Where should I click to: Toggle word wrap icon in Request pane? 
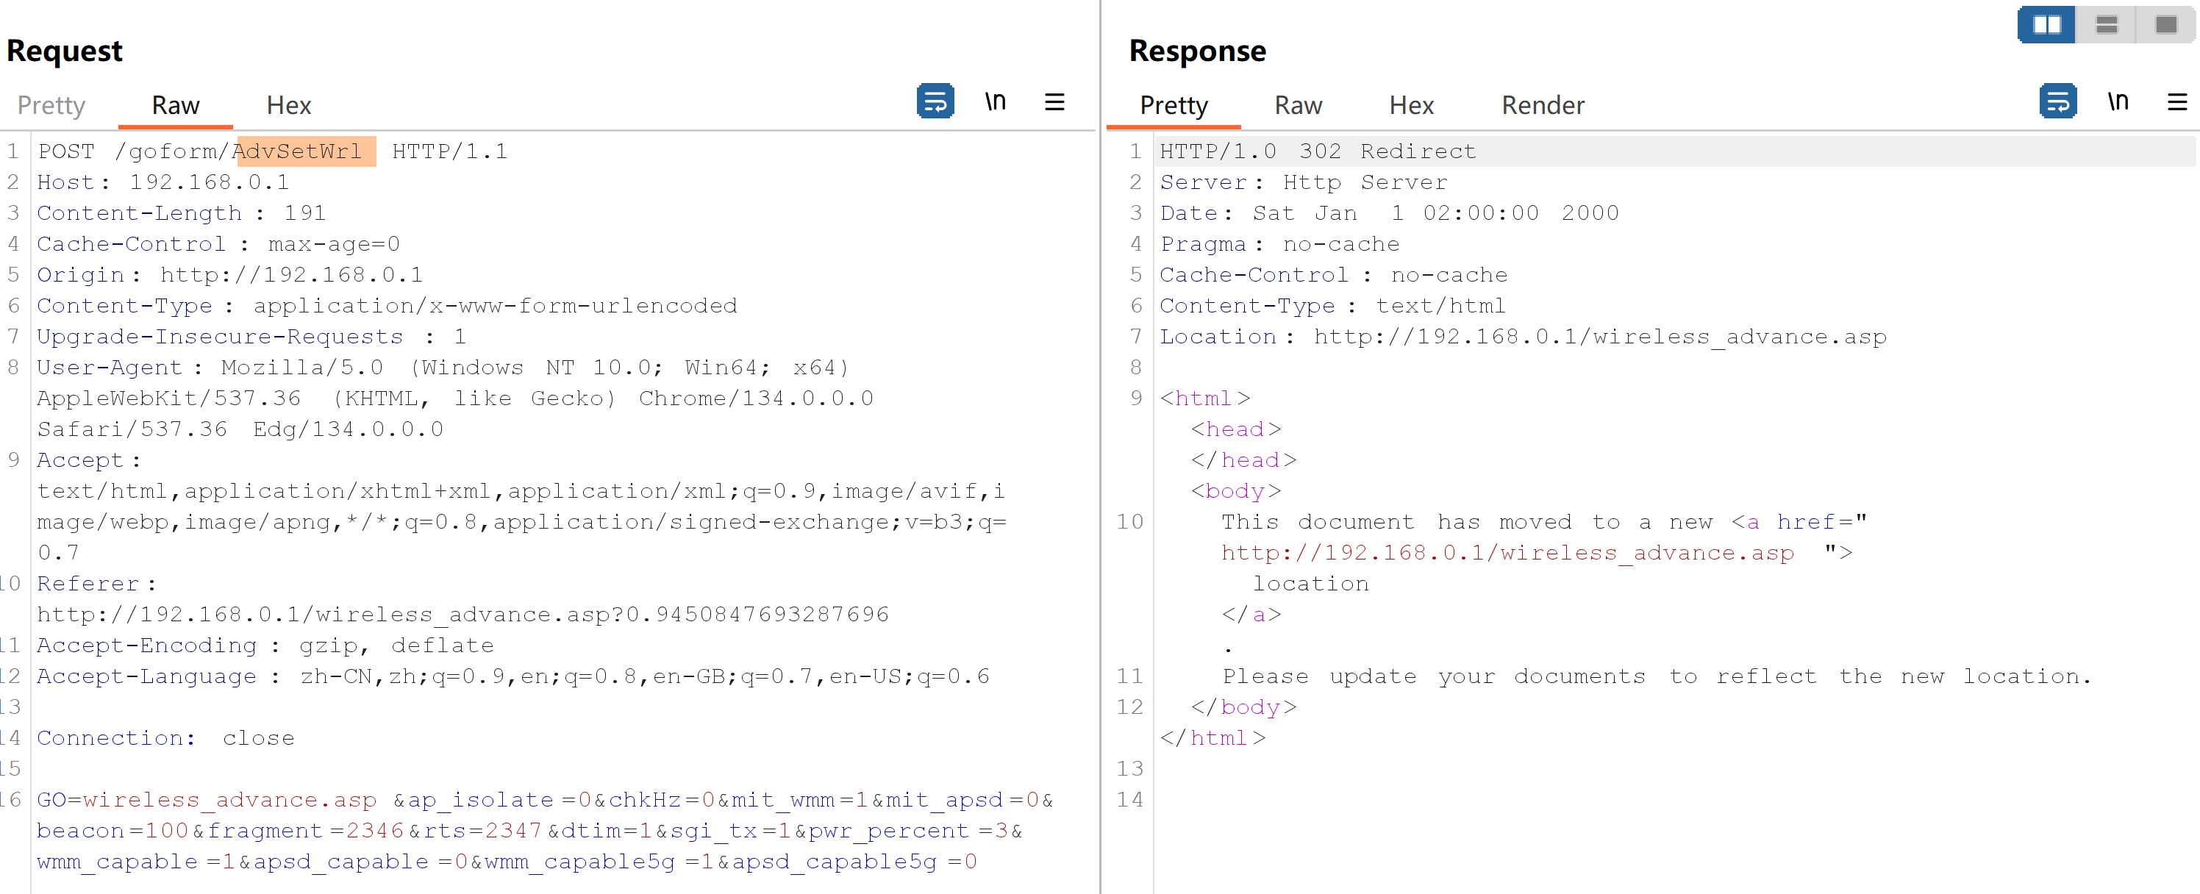935,101
